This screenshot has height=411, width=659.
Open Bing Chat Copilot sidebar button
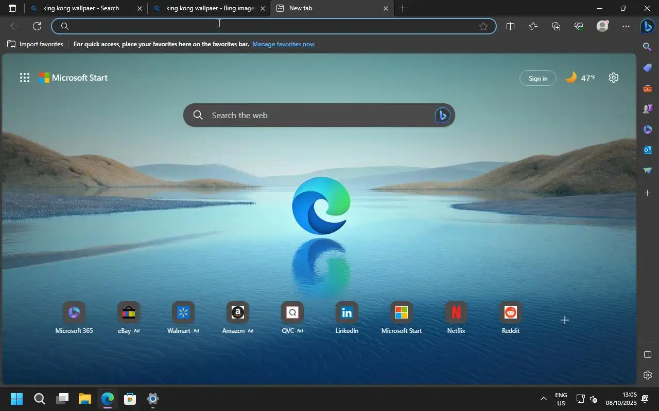[x=648, y=26]
